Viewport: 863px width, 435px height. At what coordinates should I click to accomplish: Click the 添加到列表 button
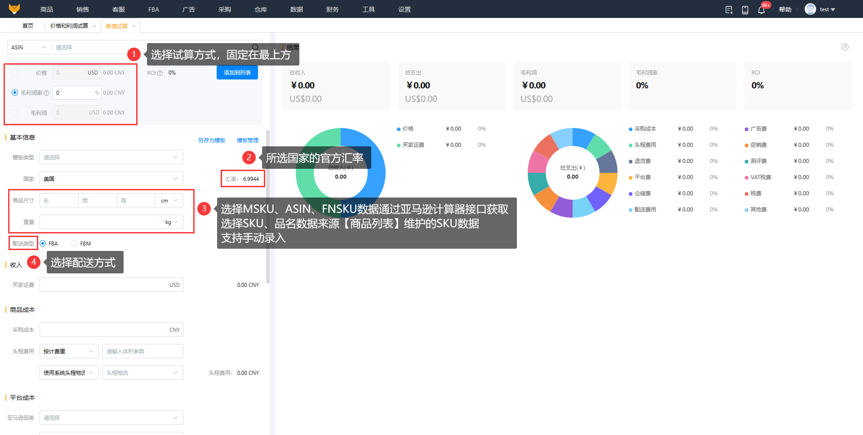coord(237,72)
